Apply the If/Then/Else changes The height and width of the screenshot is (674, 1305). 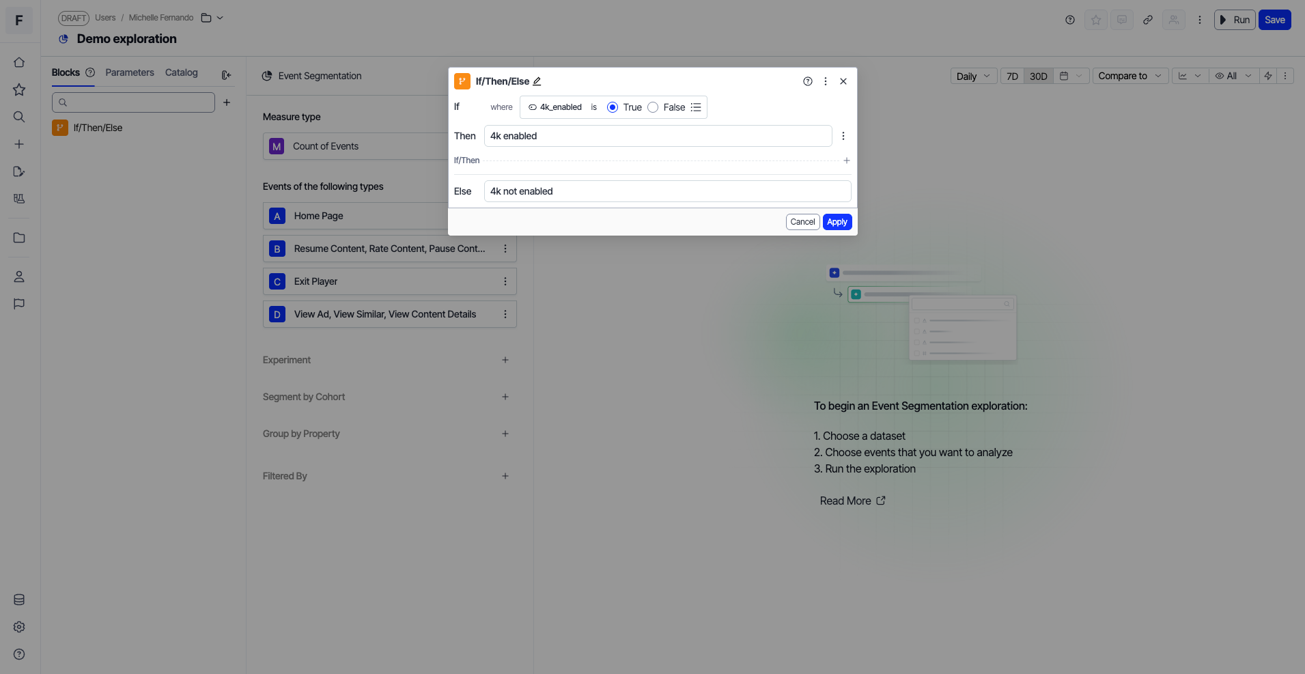pos(837,222)
